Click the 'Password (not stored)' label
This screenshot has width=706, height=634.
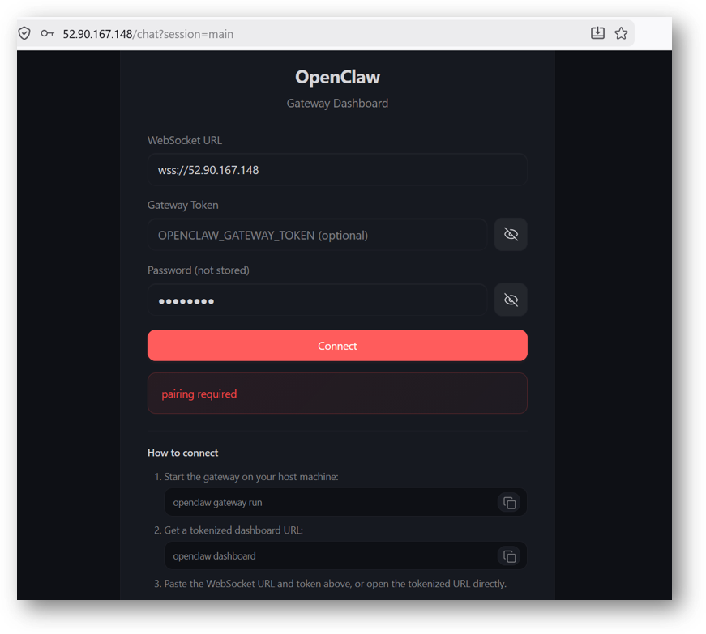(198, 270)
